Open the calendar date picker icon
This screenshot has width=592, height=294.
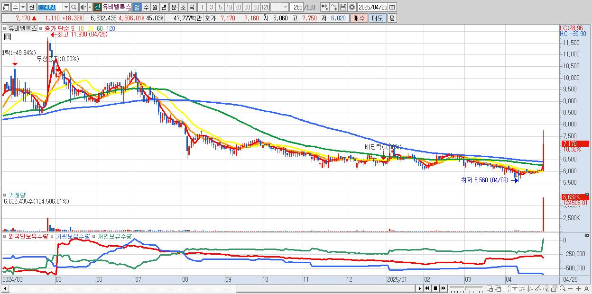[392, 7]
